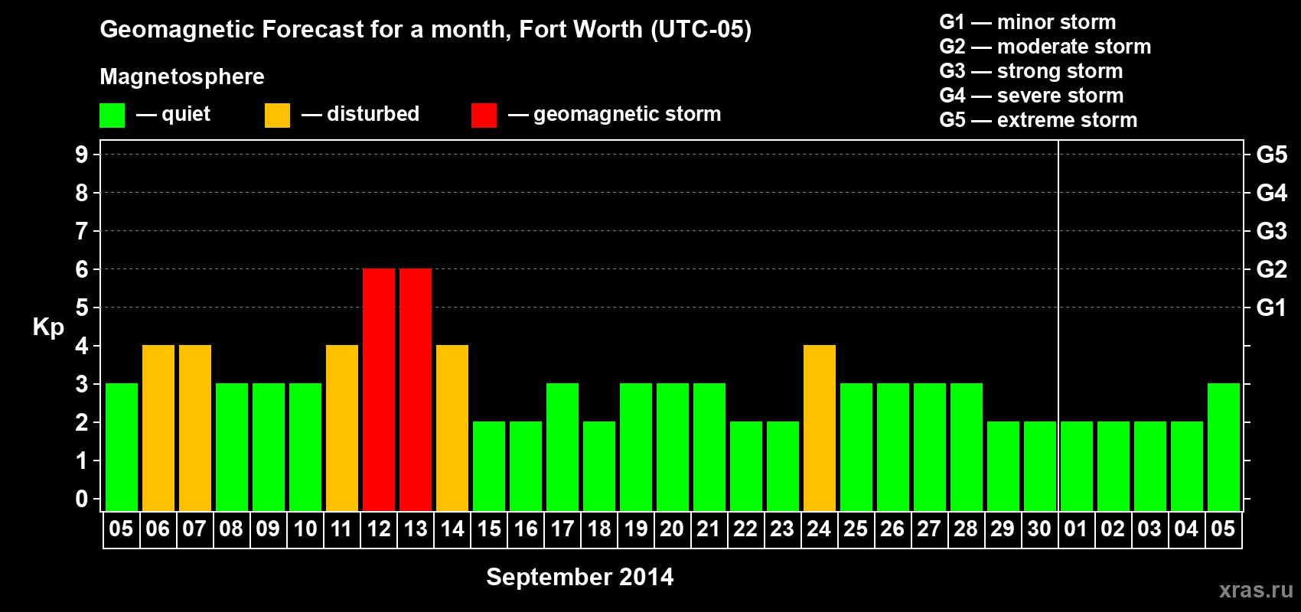Screen dimensions: 1301x612
Task: Click the 'disturbed' legend label
Action: pyautogui.click(x=373, y=114)
